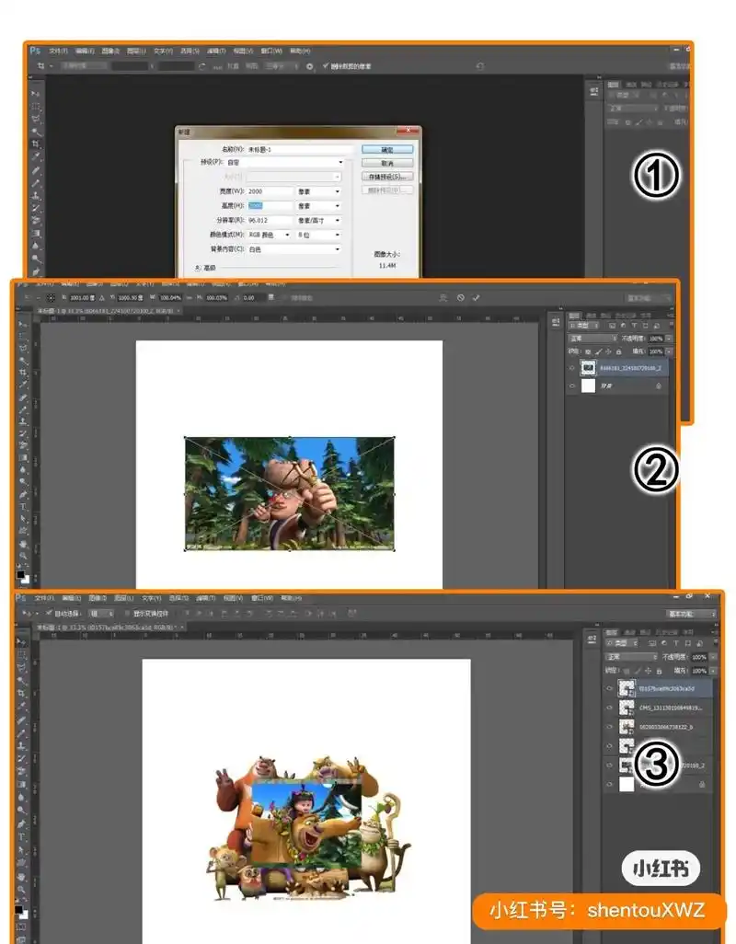Commit the transform with the checkmark icon

coord(476,298)
